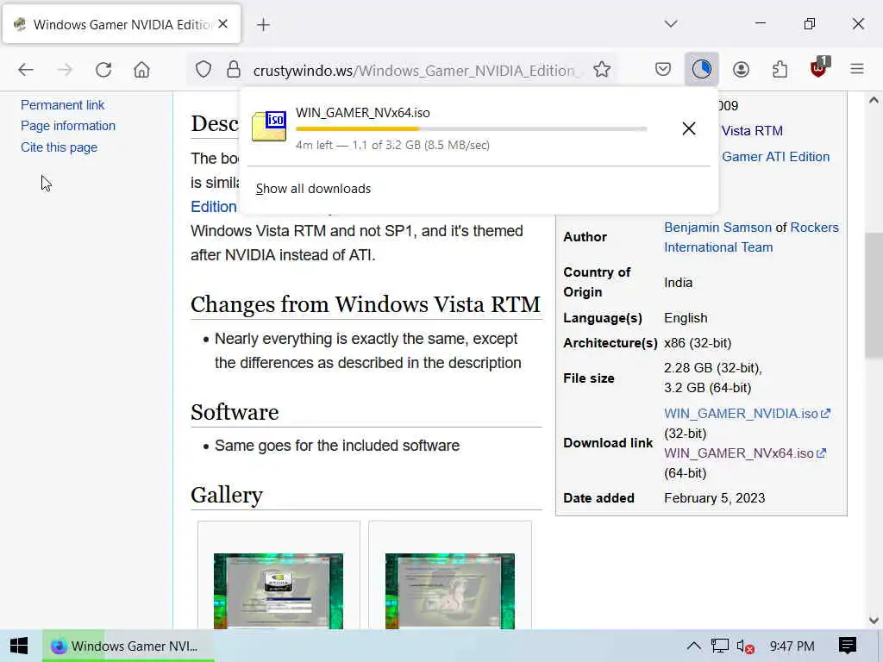The height and width of the screenshot is (662, 883).
Task: Click the Changes from Windows Vista RTM heading
Action: (x=366, y=304)
